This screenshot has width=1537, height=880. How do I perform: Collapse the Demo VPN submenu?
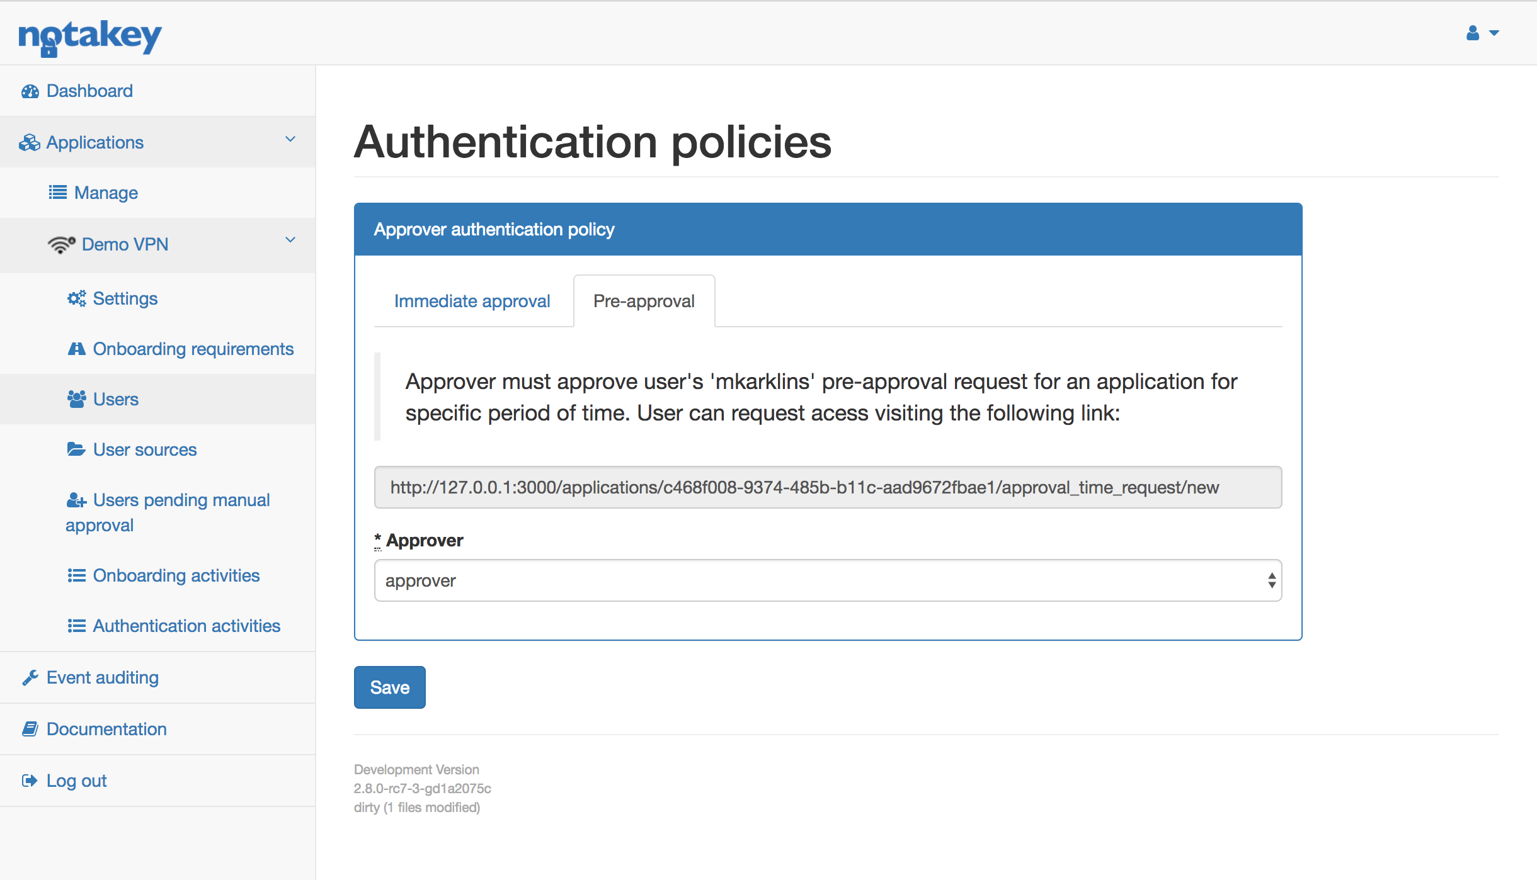tap(290, 240)
